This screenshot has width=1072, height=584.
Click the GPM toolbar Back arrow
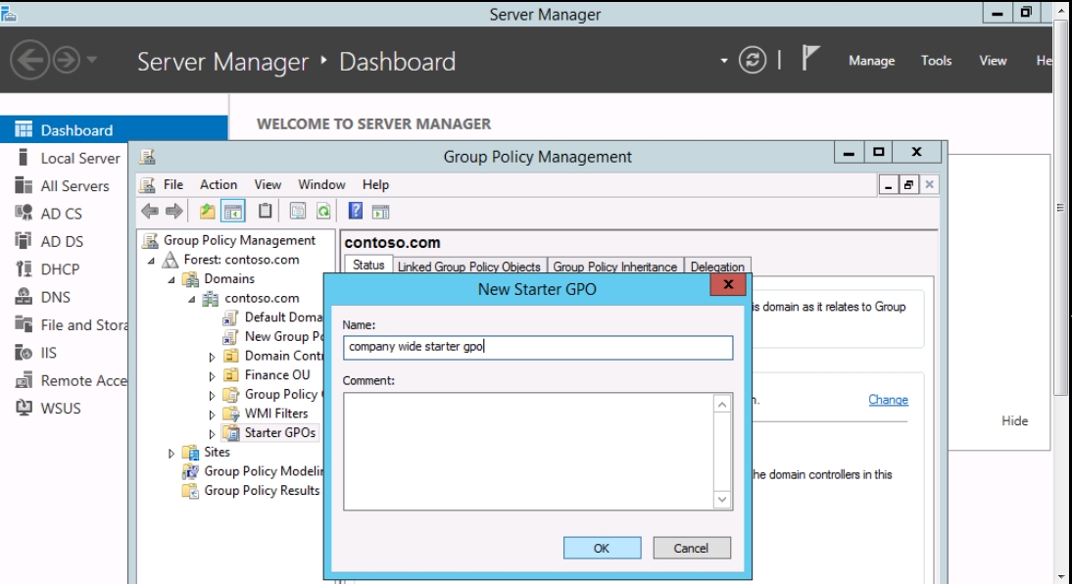(x=150, y=212)
